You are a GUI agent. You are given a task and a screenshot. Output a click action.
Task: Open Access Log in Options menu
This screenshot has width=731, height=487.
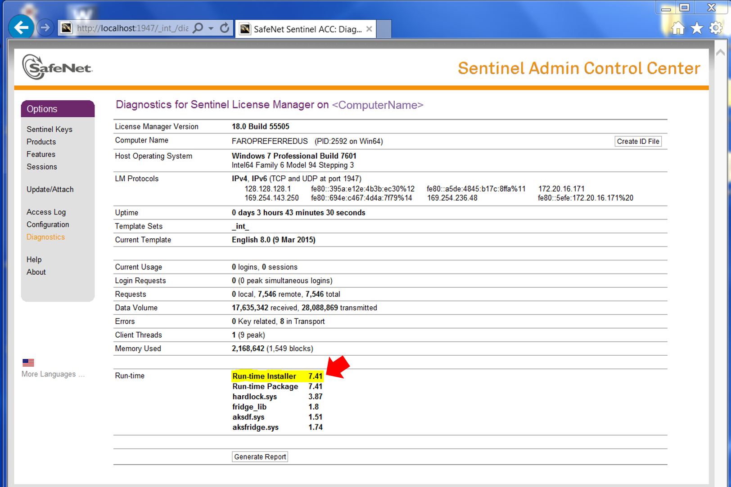click(x=46, y=212)
